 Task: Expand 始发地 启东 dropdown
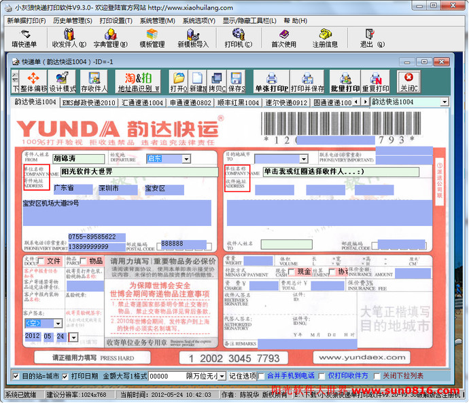(186, 159)
